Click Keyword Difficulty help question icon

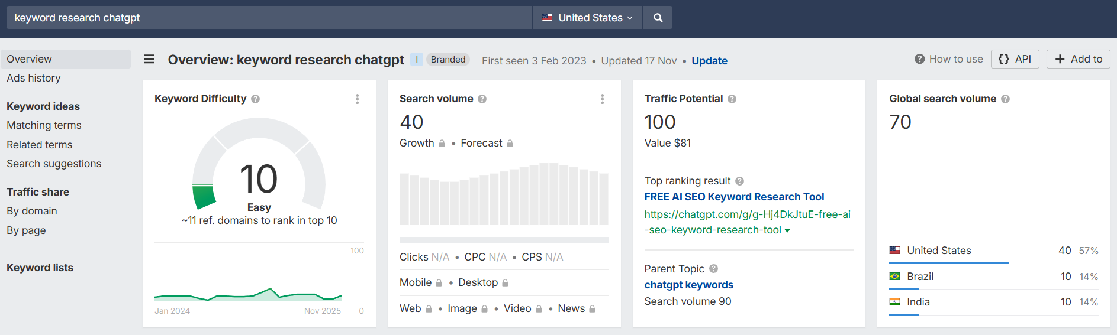tap(255, 99)
